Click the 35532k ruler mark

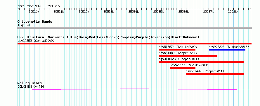pyautogui.click(x=84, y=12)
